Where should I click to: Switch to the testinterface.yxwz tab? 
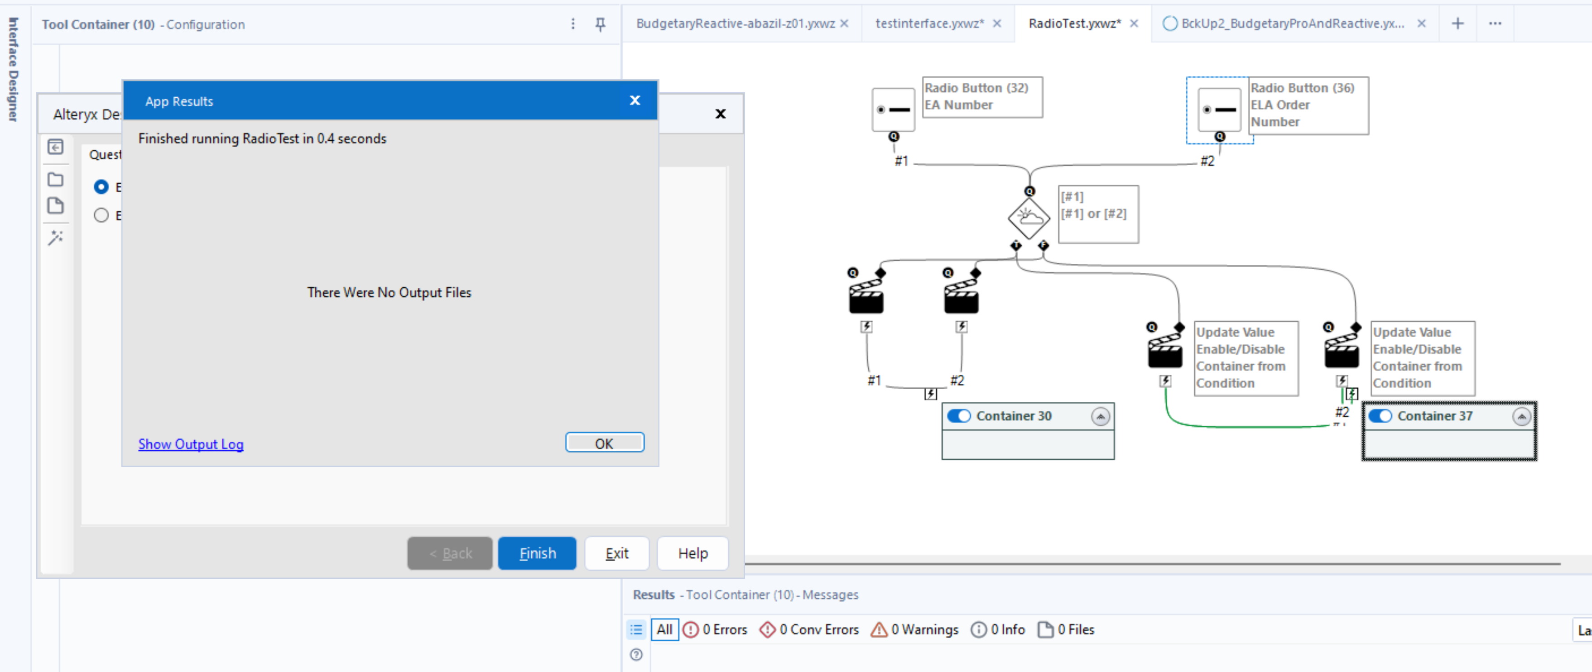click(927, 24)
